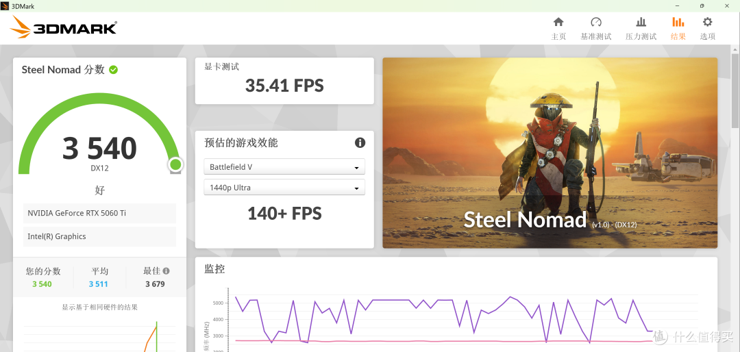
Task: Open the 1440p Ultra resolution dropdown
Action: (284, 188)
